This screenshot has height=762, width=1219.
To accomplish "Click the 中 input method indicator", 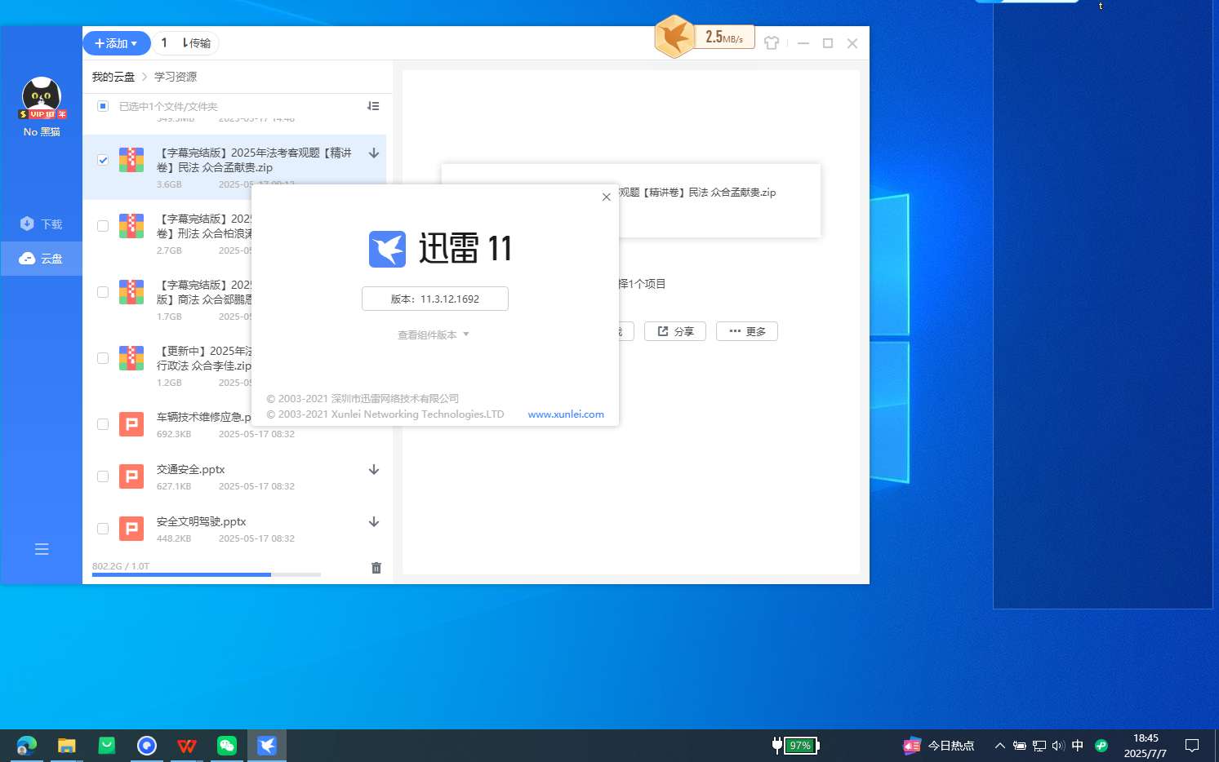I will [x=1078, y=746].
